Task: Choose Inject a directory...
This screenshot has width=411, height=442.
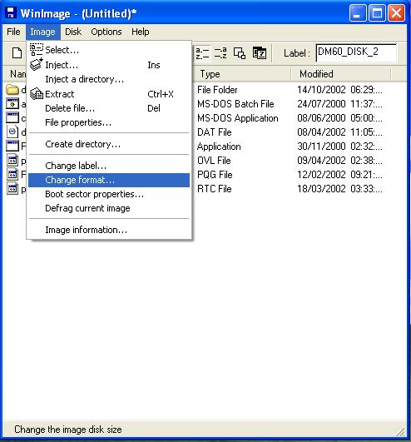Action: pyautogui.click(x=109, y=79)
